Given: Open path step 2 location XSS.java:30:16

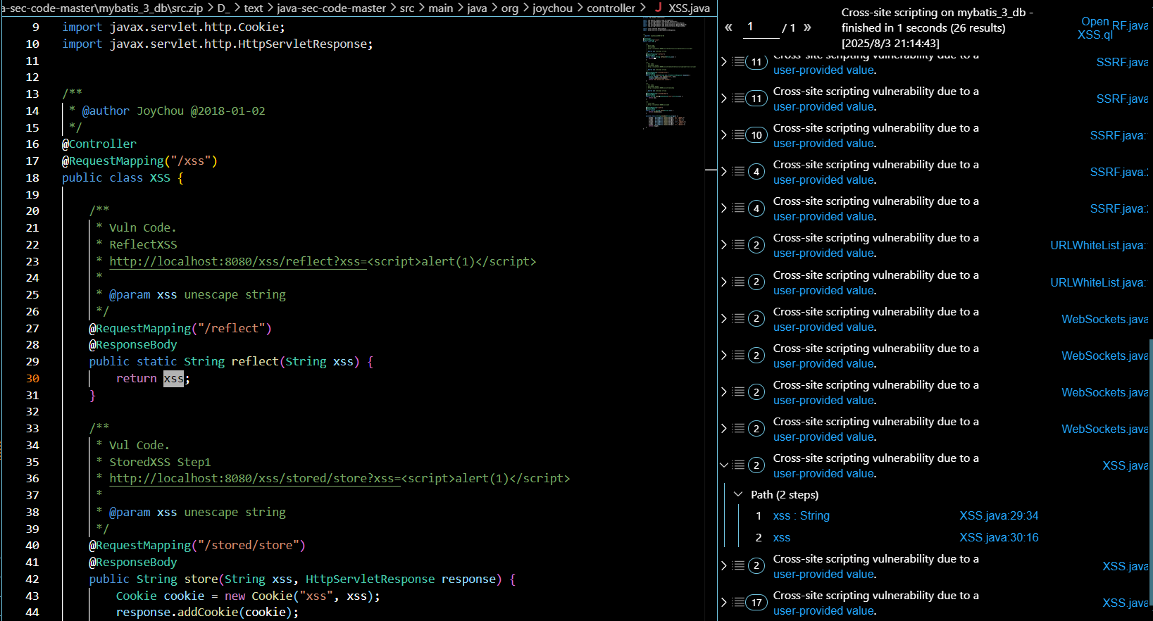Looking at the screenshot, I should [x=998, y=537].
